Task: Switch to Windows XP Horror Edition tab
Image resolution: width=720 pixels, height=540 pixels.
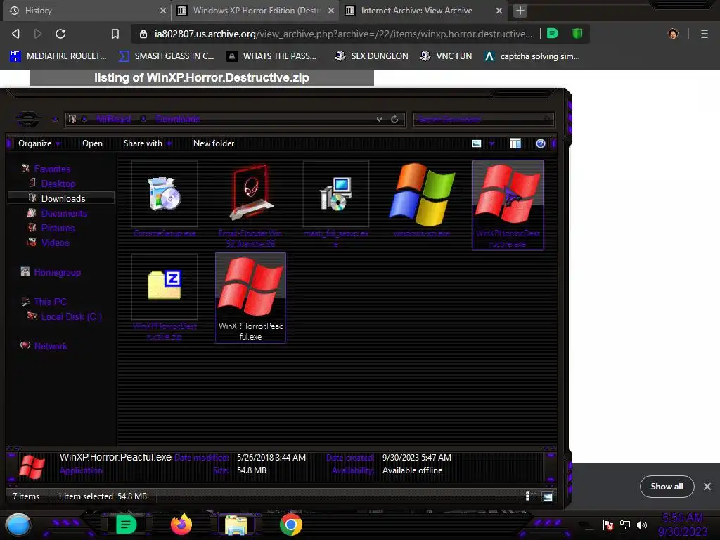Action: 255,11
